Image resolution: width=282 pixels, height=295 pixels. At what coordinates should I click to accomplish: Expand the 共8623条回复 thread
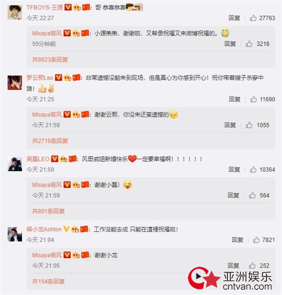point(50,60)
